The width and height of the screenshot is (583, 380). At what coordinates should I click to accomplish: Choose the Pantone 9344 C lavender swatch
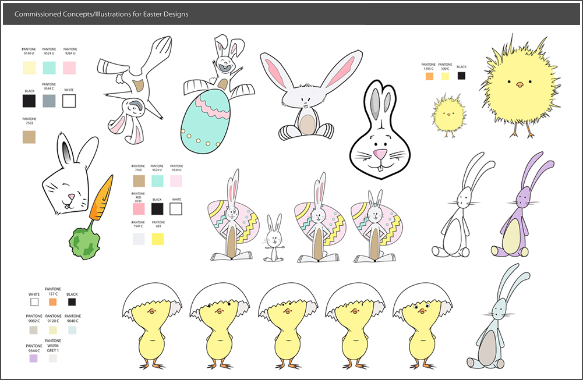(34, 358)
